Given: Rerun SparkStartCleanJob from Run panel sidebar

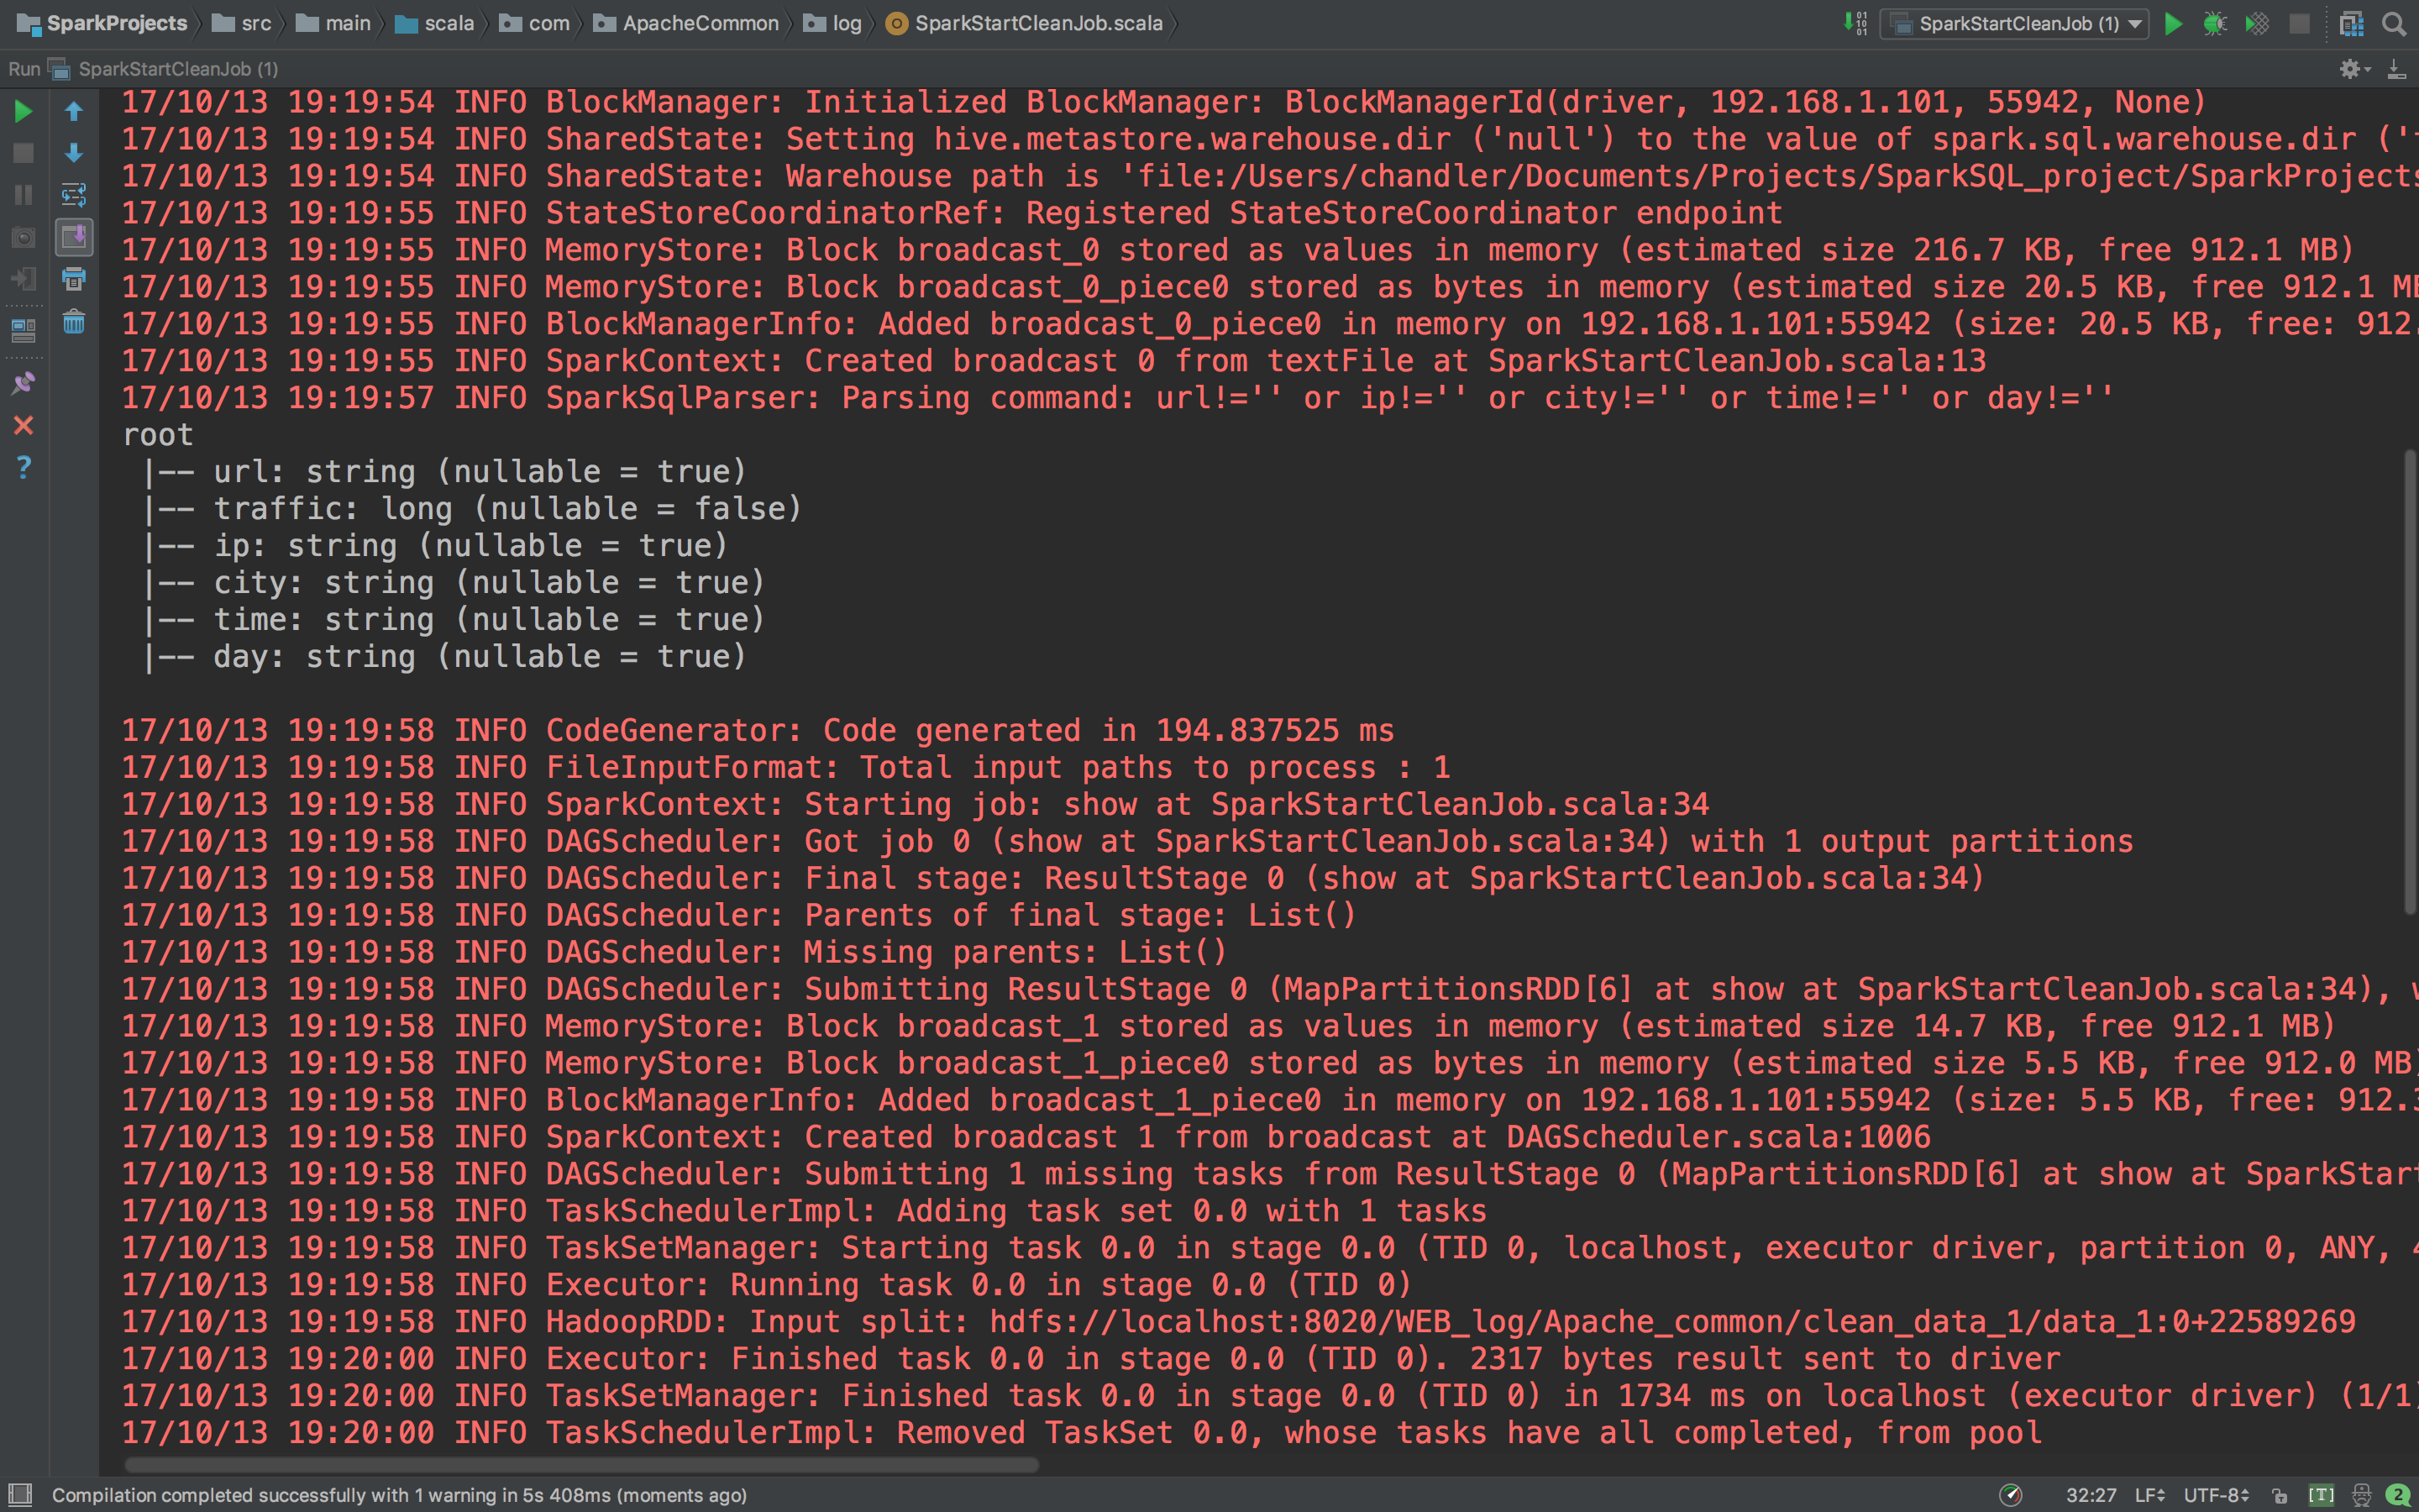Looking at the screenshot, I should pos(23,111).
